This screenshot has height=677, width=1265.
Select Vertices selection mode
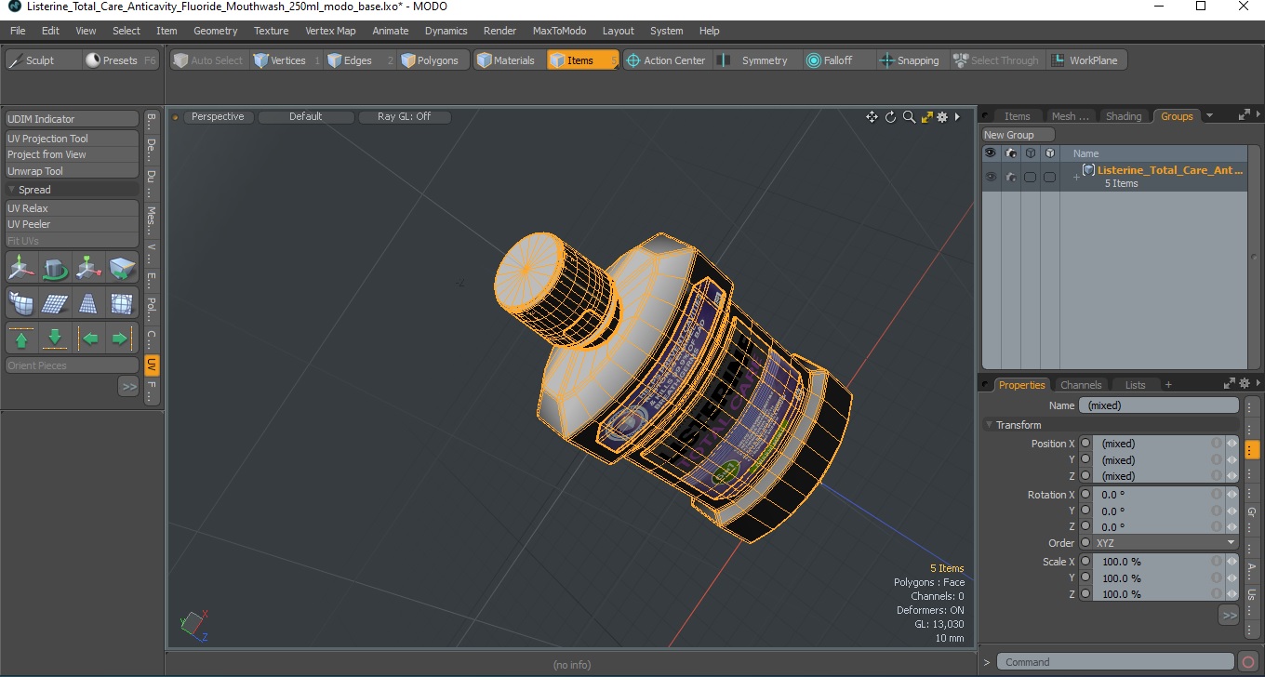point(286,60)
